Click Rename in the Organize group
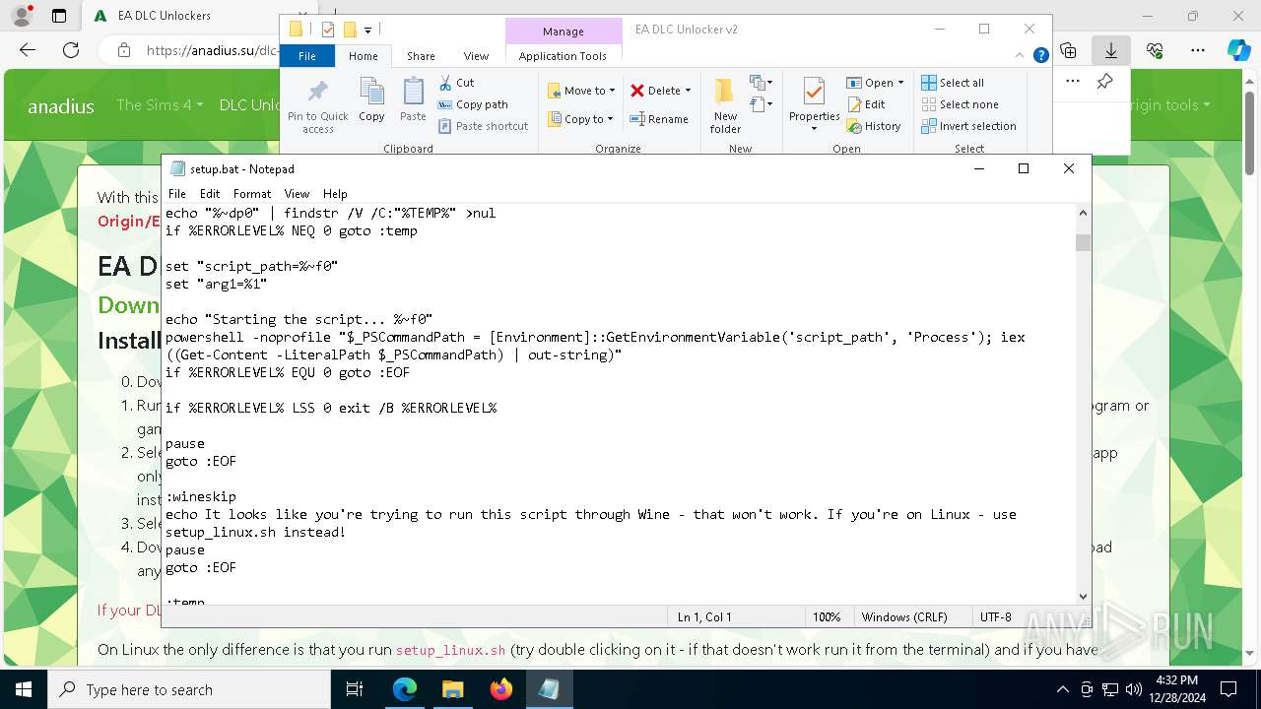1261x709 pixels. pos(659,119)
